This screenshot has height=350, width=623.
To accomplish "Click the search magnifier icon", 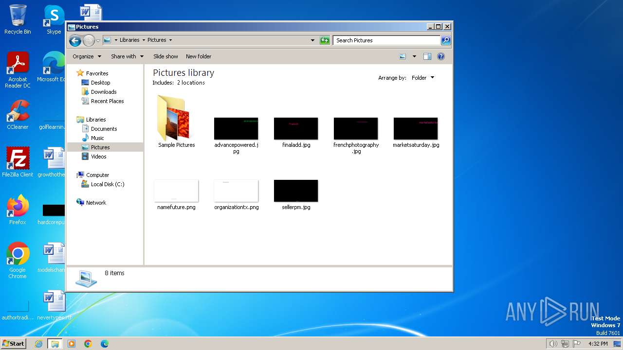I will 446,40.
